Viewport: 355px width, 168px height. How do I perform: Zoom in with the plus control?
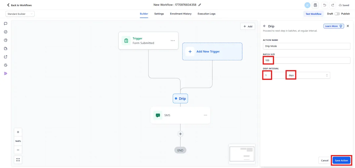point(18,132)
